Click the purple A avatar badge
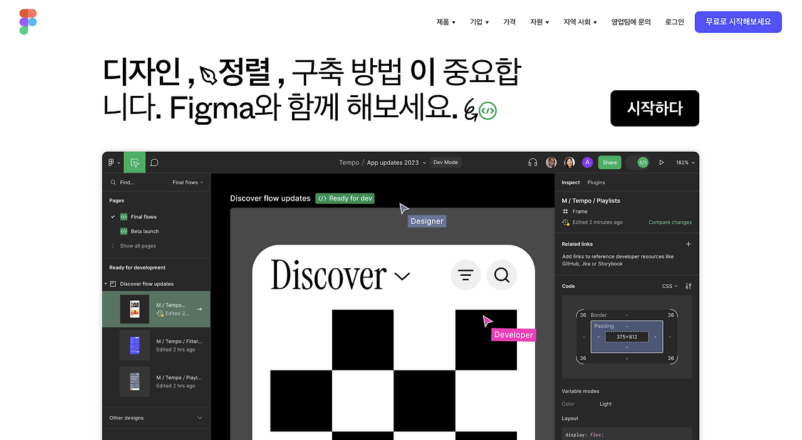Image resolution: width=802 pixels, height=440 pixels. pos(587,162)
